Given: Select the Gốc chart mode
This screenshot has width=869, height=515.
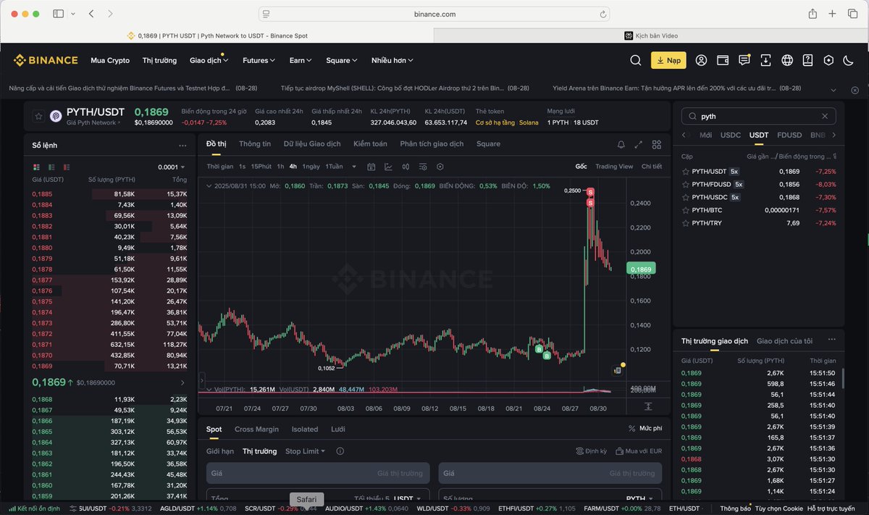Looking at the screenshot, I should point(581,167).
